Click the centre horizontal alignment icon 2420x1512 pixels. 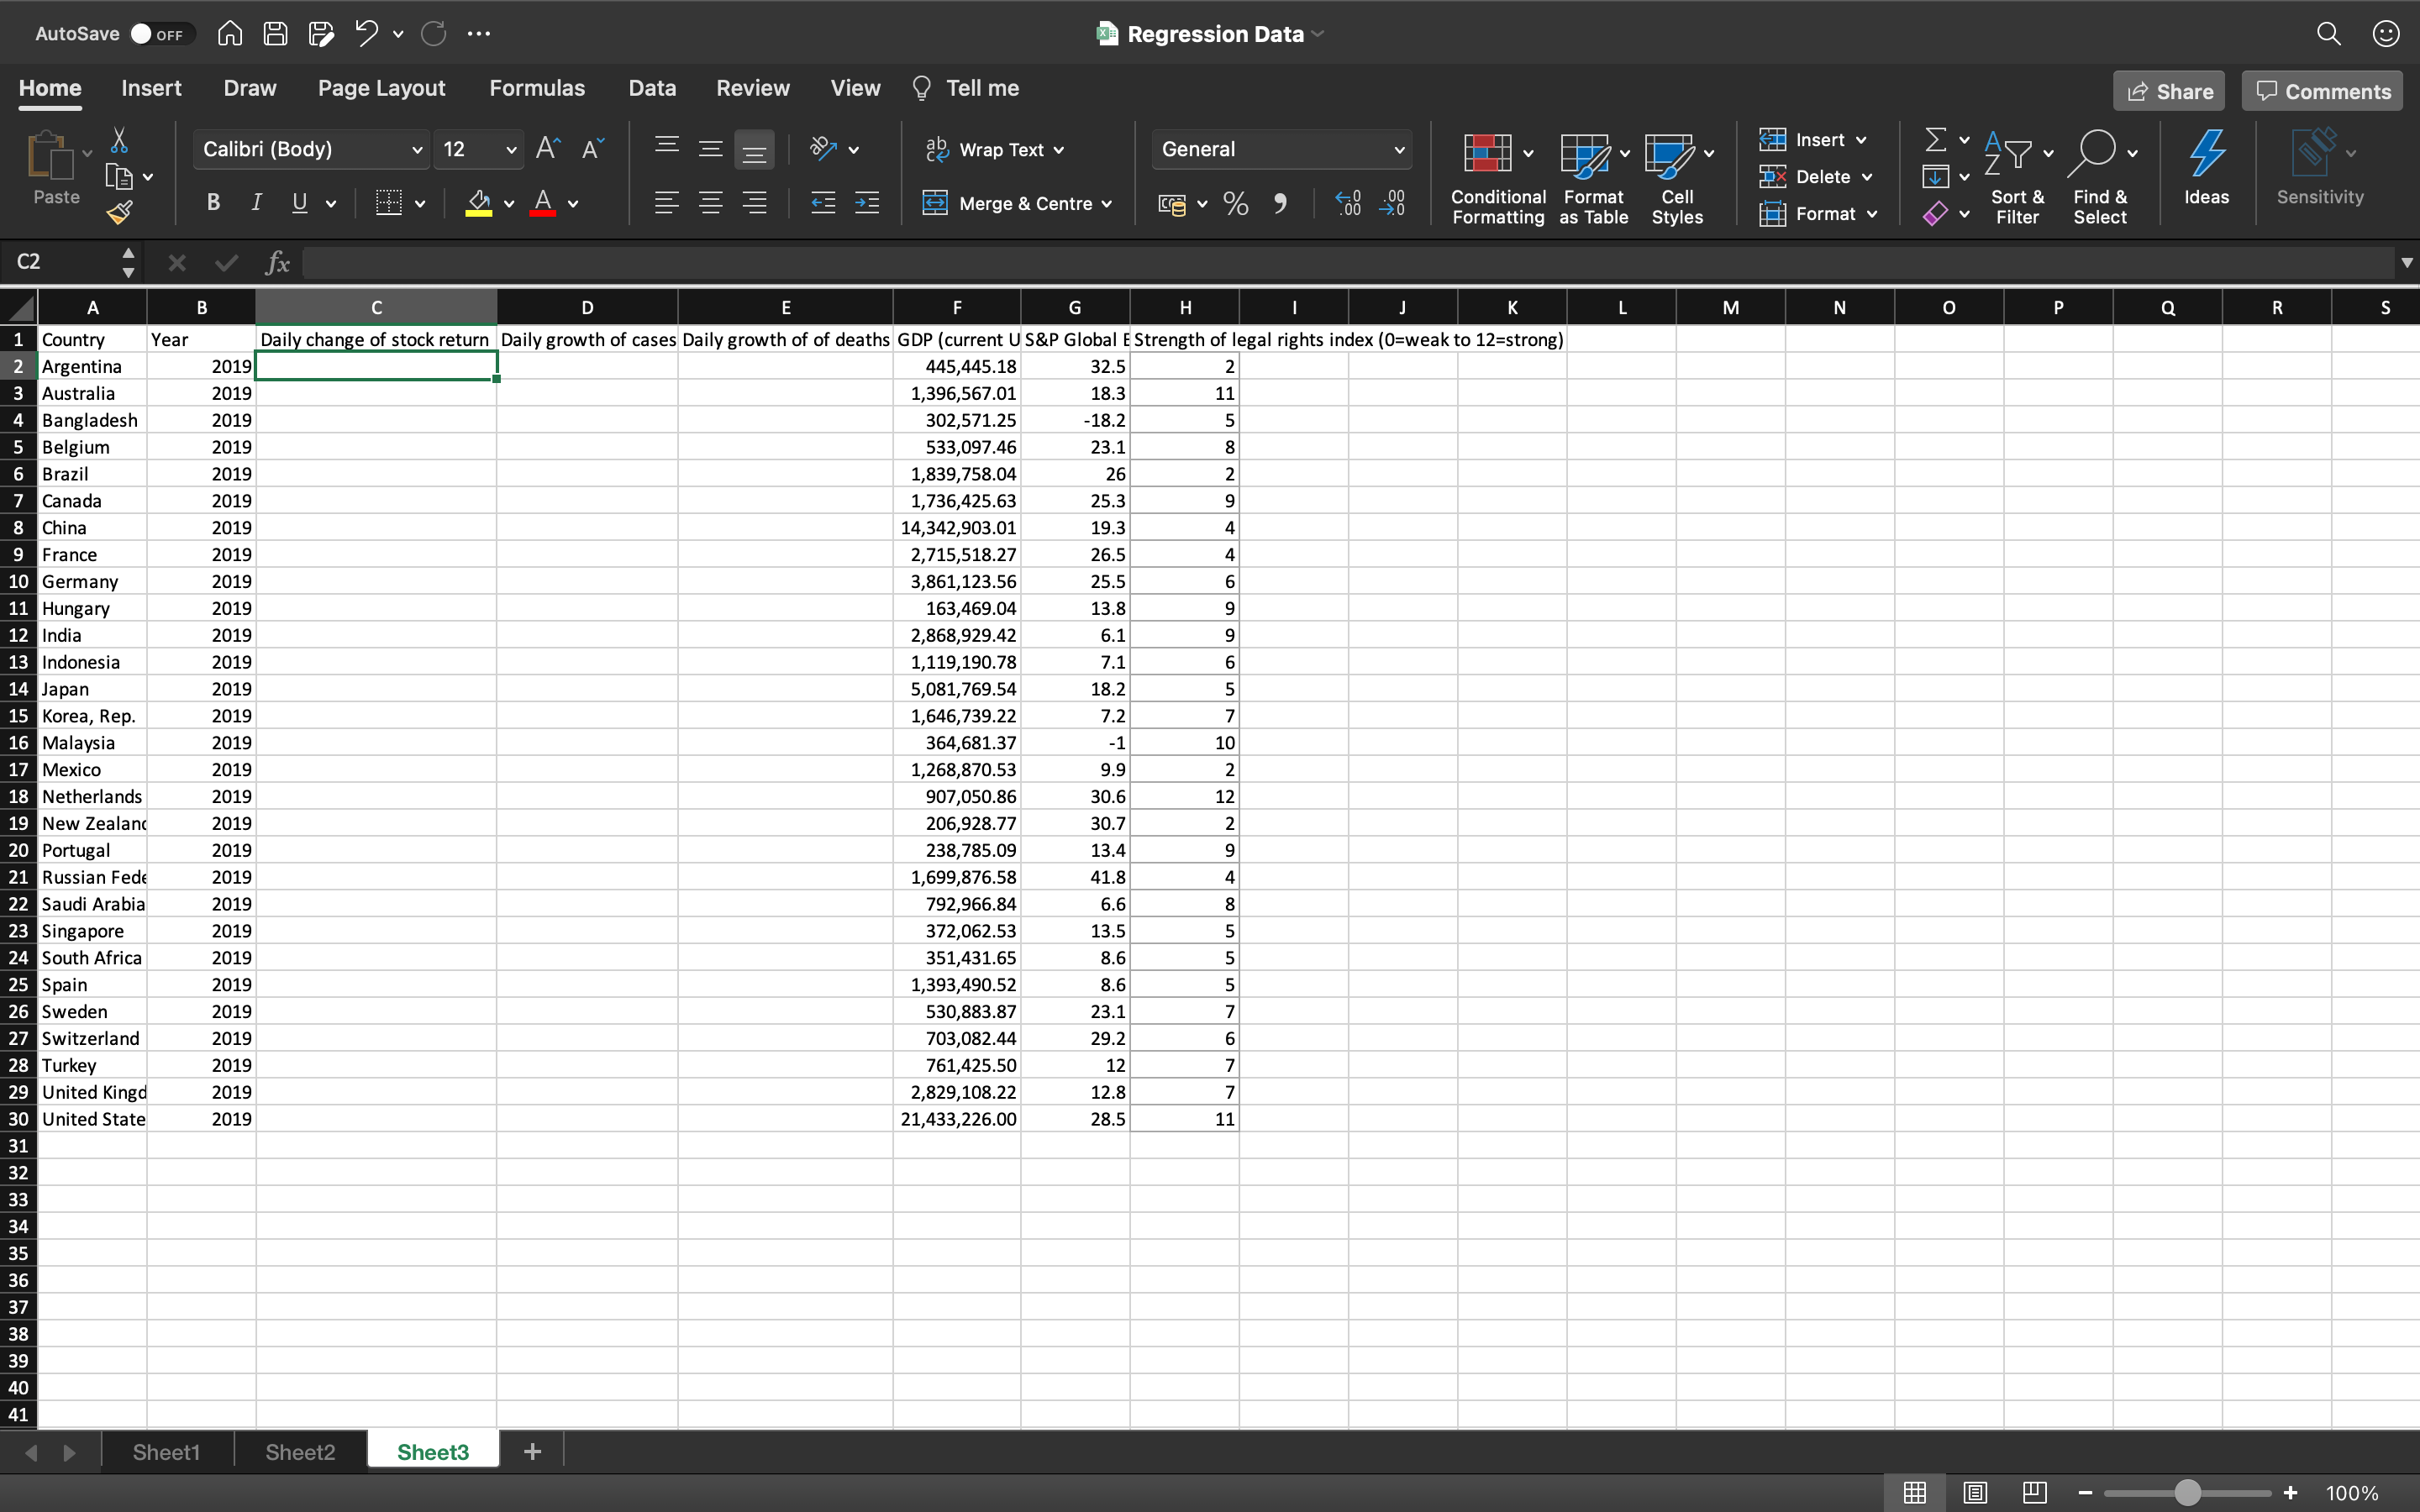(710, 203)
